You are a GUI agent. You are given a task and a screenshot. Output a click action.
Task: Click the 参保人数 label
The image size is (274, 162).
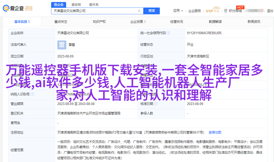(147, 114)
